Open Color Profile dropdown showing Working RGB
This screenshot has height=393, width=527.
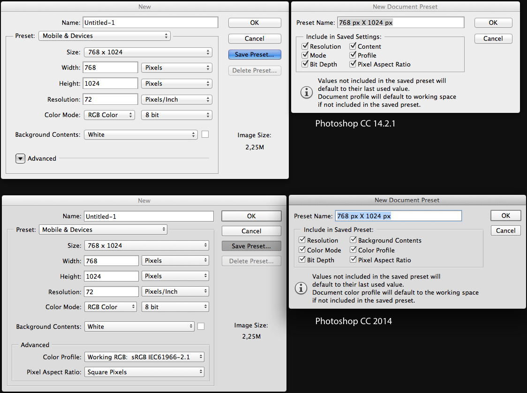144,357
